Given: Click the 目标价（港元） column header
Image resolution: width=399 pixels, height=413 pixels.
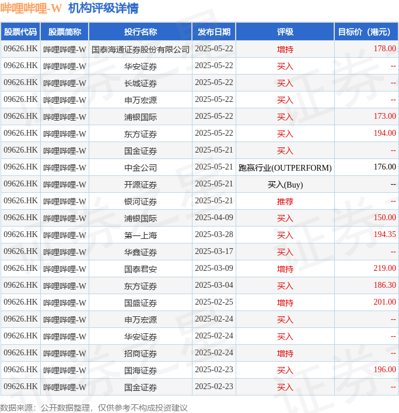Looking at the screenshot, I should pos(366,32).
